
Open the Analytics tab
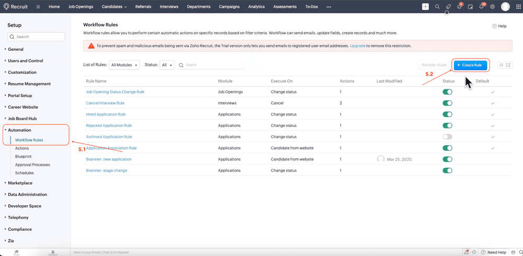pyautogui.click(x=256, y=7)
